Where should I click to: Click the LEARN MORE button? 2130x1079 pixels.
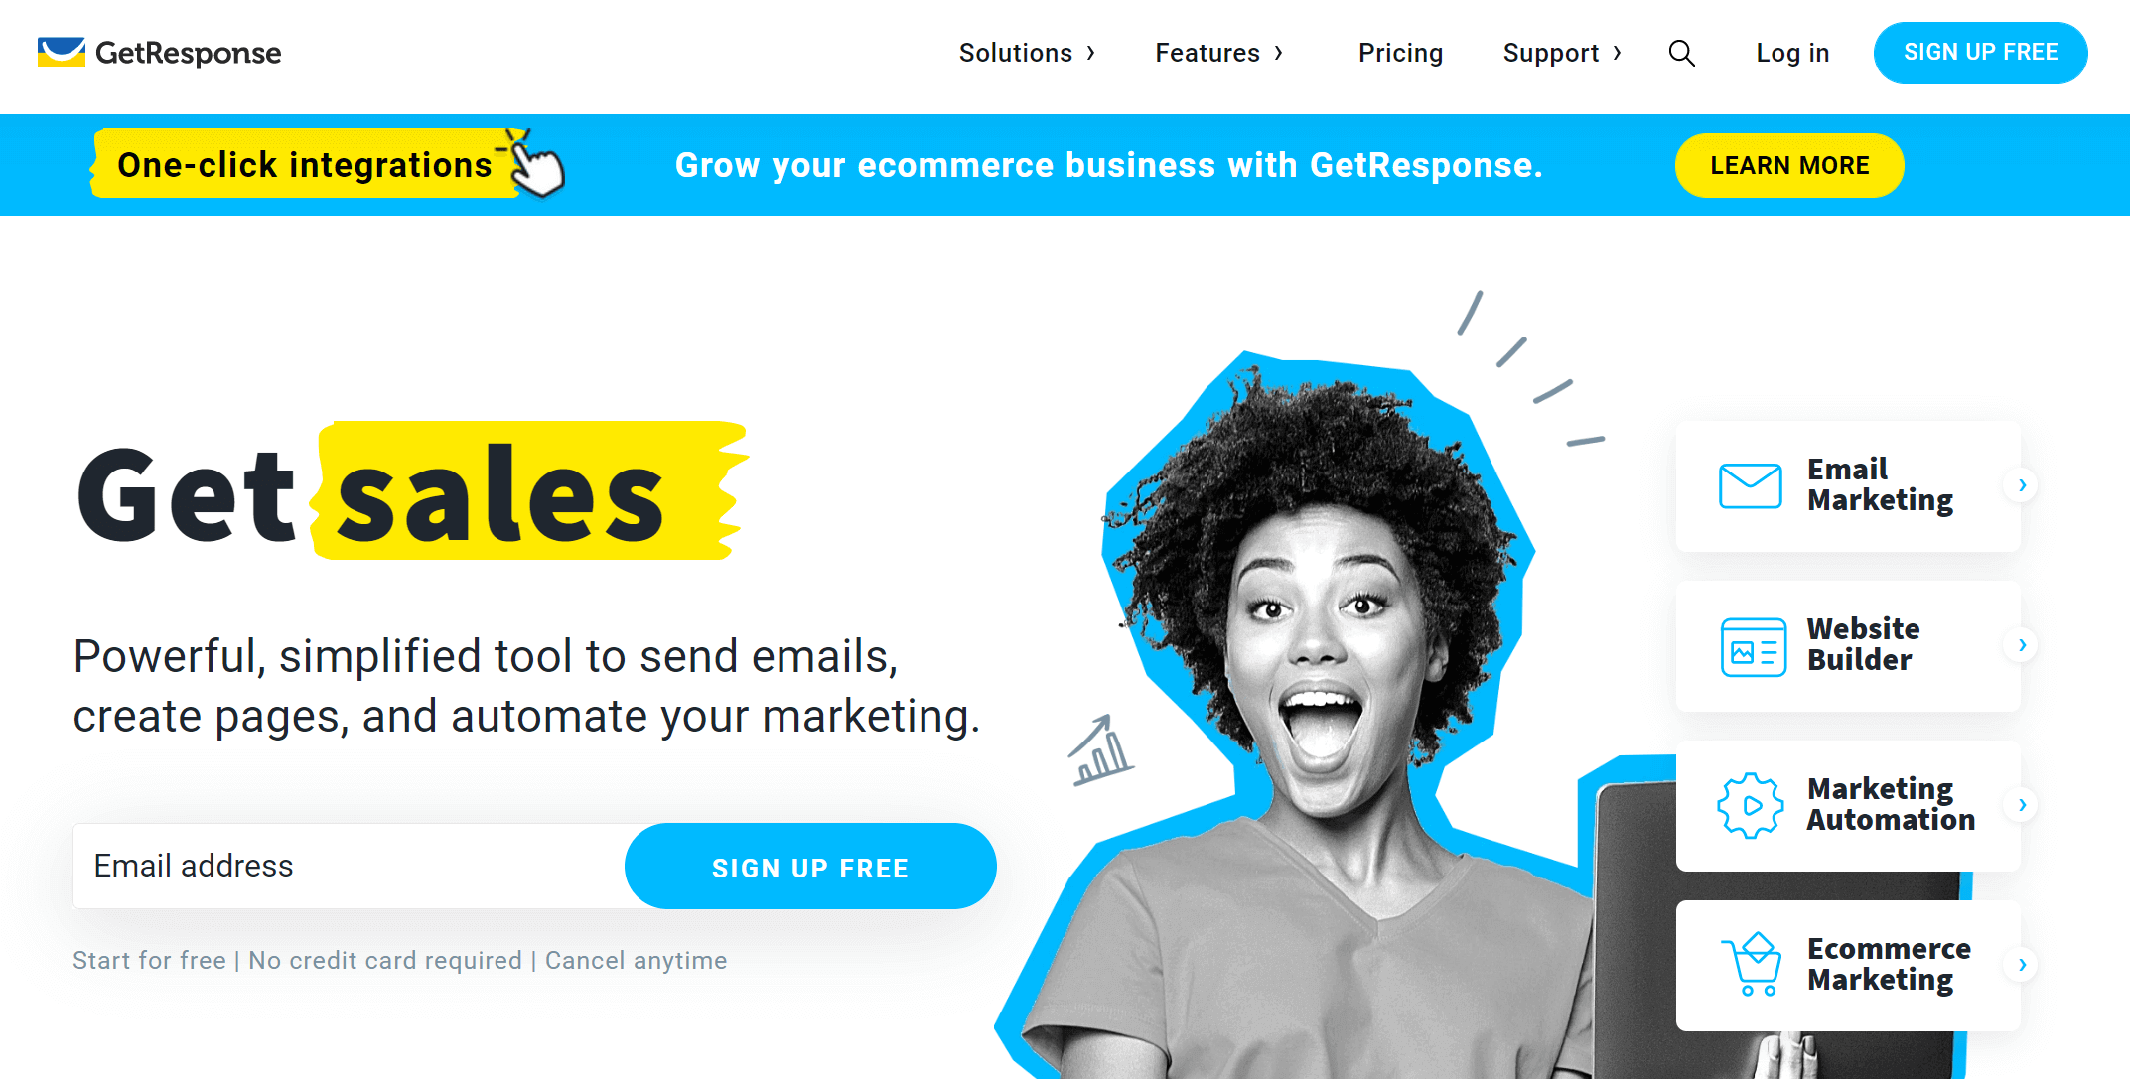point(1788,165)
